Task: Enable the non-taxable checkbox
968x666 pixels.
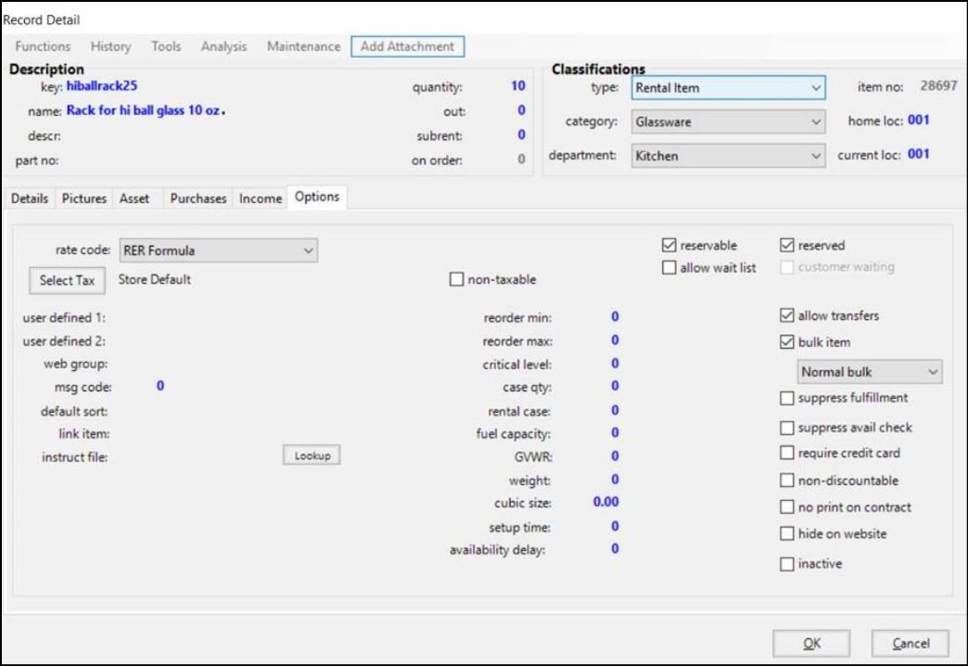Action: click(x=456, y=279)
